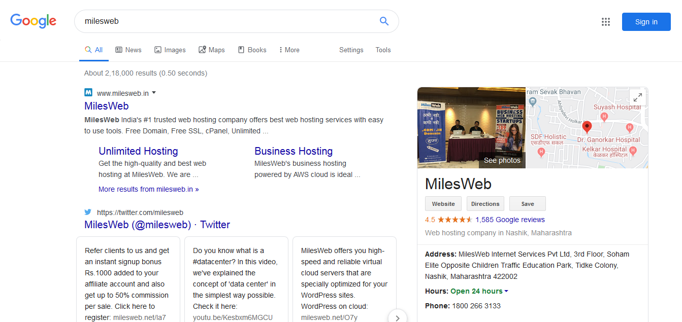682x322 pixels.
Task: Switch to the Books tab
Action: pyautogui.click(x=252, y=50)
